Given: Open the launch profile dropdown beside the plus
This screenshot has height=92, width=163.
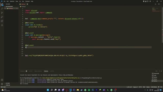Looking at the screenshot, I should 158,71.
